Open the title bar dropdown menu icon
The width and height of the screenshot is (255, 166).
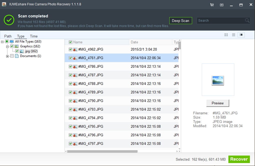[x=221, y=5]
